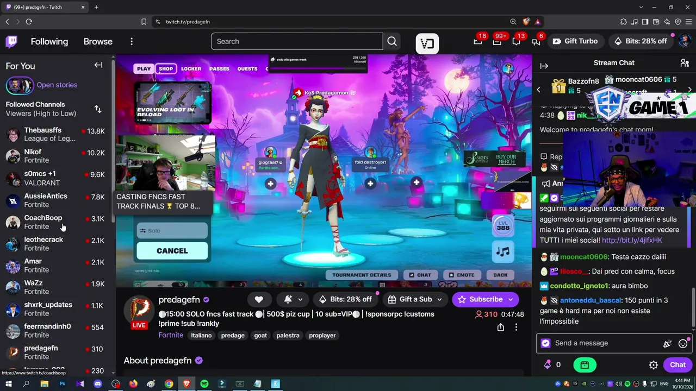Image resolution: width=696 pixels, height=391 pixels.
Task: Open stream options three dots under viewer count
Action: click(x=516, y=327)
